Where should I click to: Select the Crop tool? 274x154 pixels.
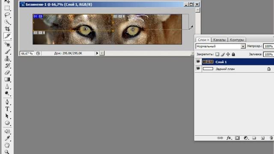[7, 29]
